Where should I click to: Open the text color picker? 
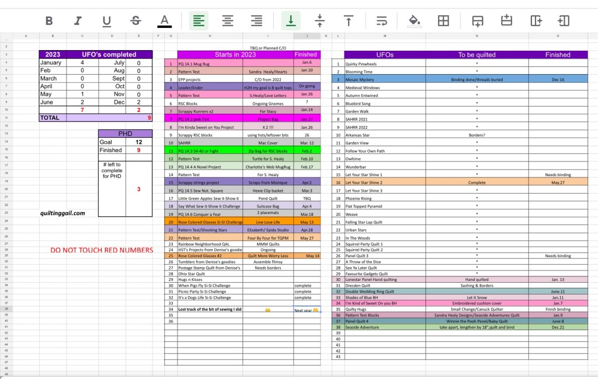[164, 21]
